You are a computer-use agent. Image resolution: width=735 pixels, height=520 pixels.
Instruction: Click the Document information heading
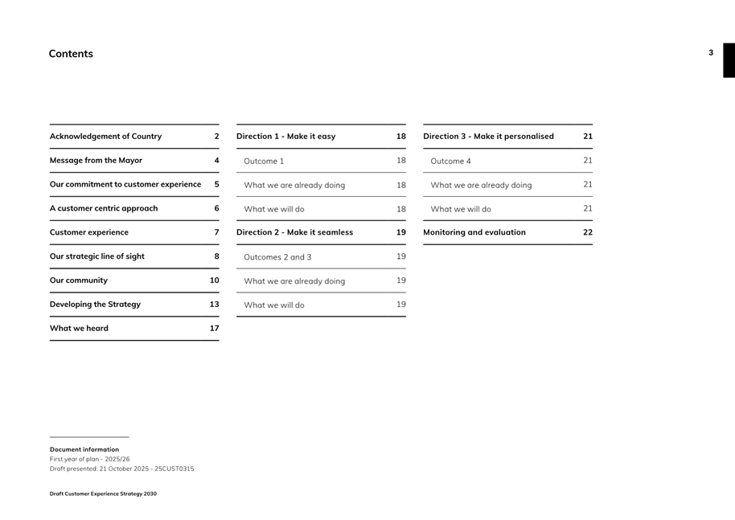pos(84,450)
